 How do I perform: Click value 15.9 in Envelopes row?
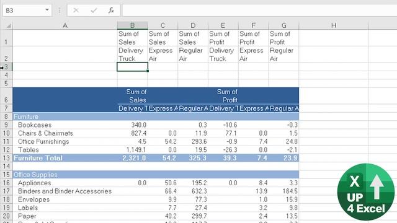coord(292,199)
